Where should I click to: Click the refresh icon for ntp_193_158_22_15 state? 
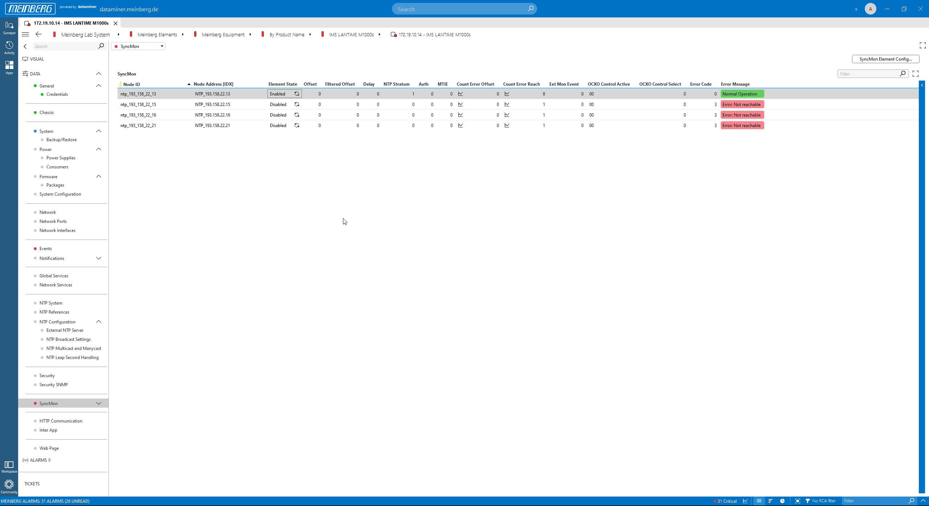(x=297, y=104)
